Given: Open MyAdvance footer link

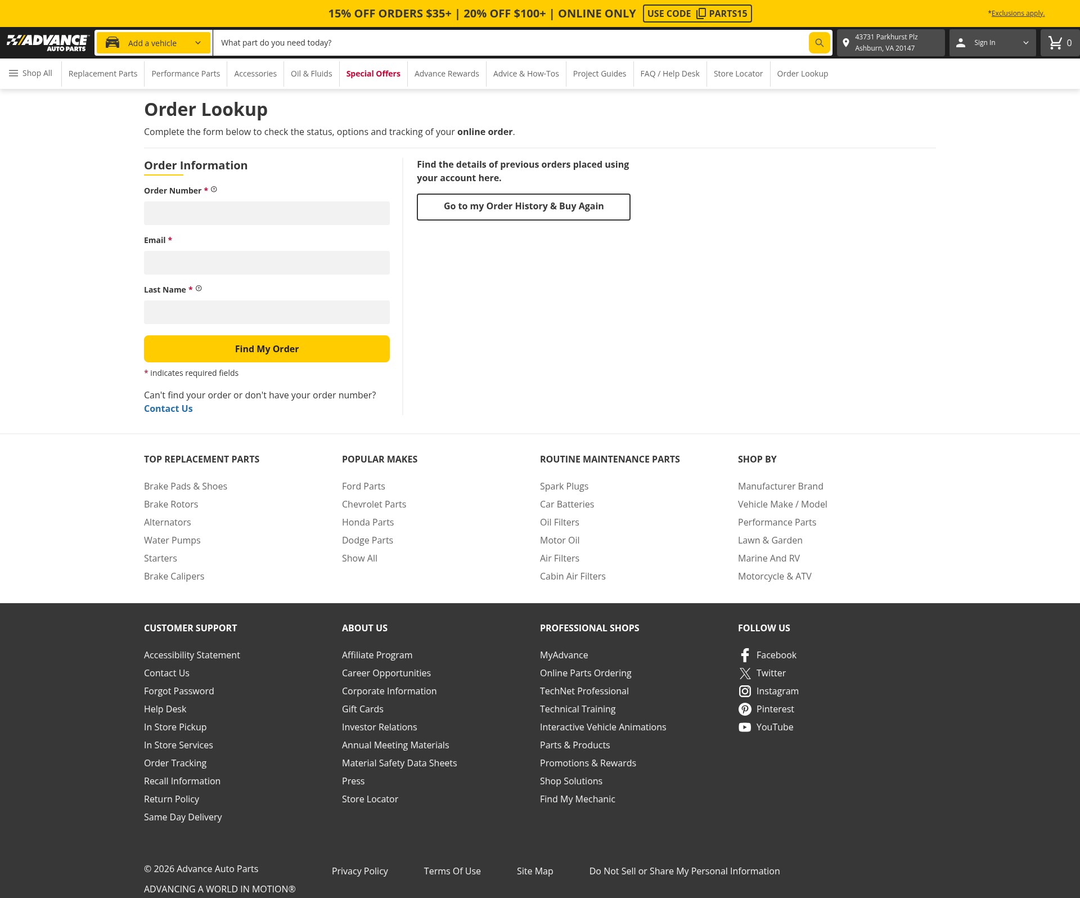Looking at the screenshot, I should click(x=564, y=655).
